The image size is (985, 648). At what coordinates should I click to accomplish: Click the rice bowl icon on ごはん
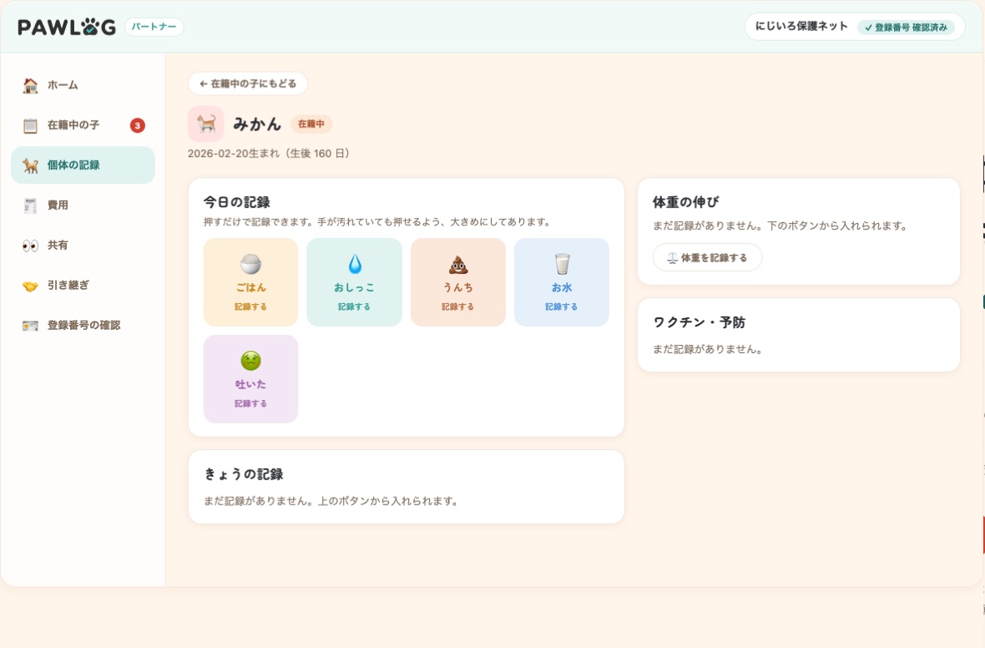pyautogui.click(x=250, y=264)
